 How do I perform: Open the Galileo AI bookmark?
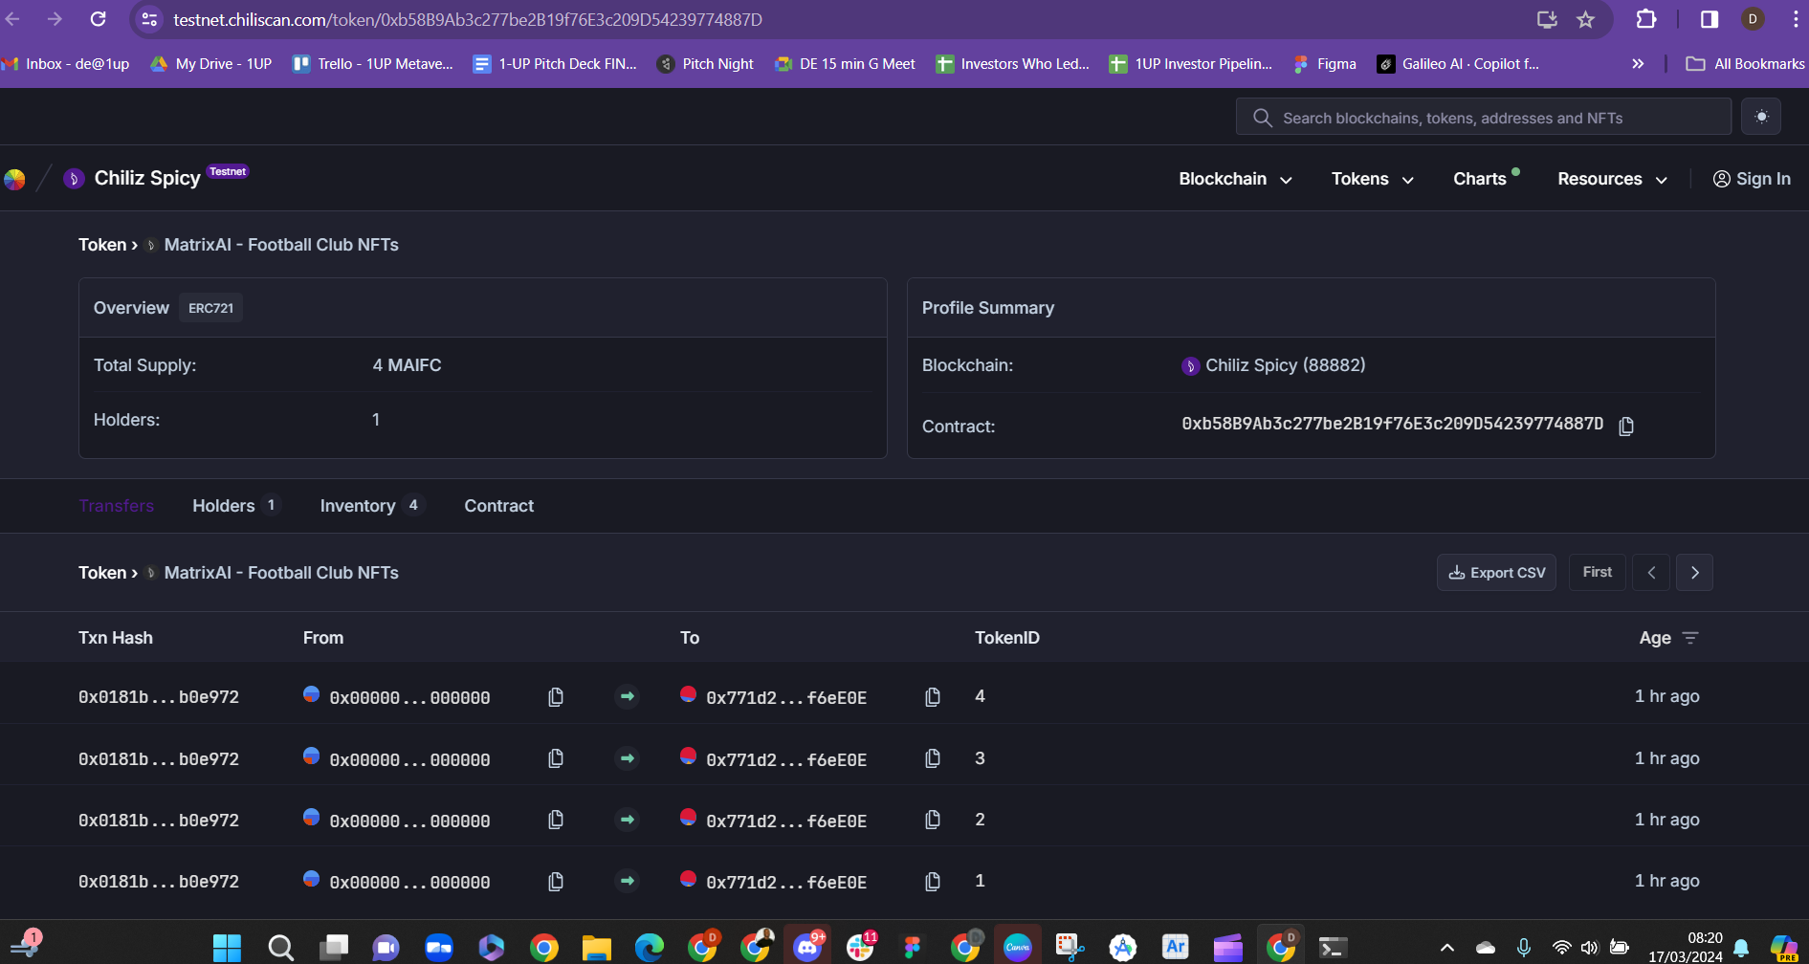click(x=1458, y=64)
